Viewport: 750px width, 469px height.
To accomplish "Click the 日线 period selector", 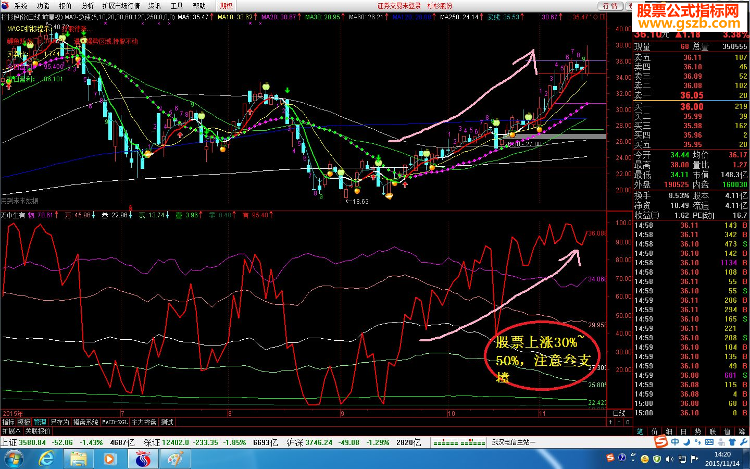I will (619, 413).
